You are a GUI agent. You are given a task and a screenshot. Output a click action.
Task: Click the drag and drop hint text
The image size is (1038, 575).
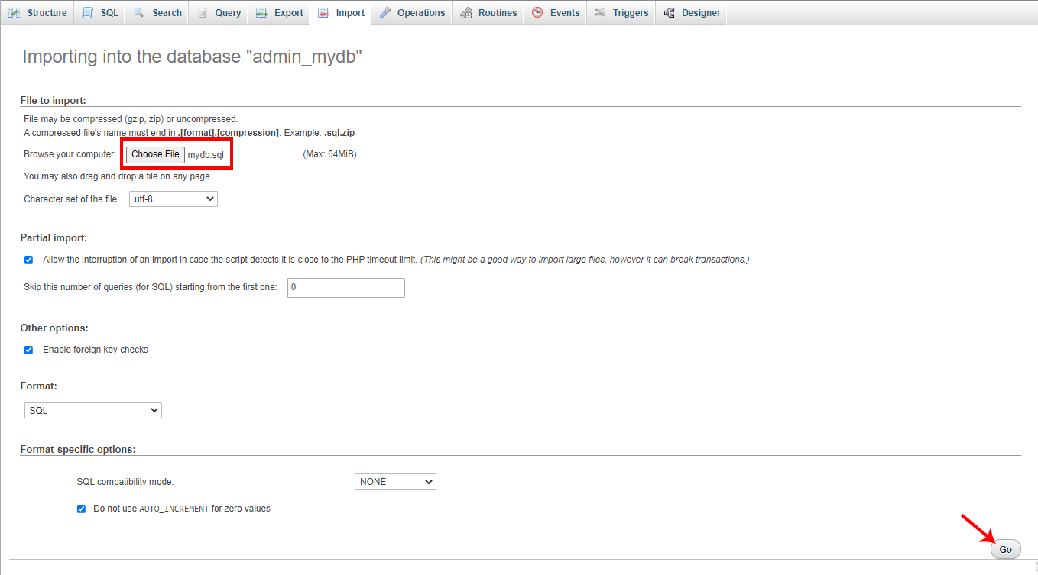point(118,176)
